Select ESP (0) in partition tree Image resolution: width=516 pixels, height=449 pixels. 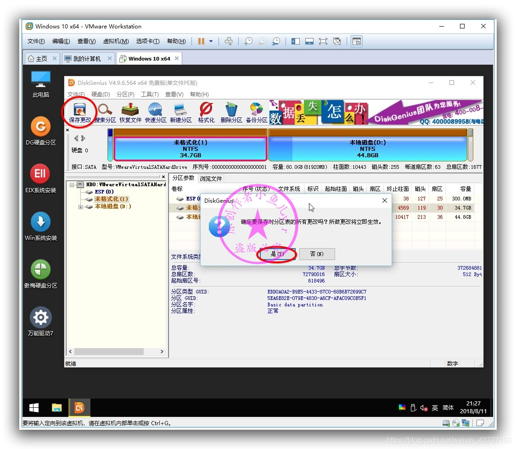coord(104,192)
